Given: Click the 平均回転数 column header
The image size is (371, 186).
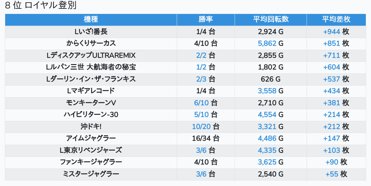Looking at the screenshot, I should click(271, 19).
